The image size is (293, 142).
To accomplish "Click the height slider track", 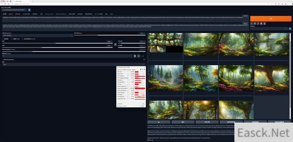I will pyautogui.click(x=58, y=48).
